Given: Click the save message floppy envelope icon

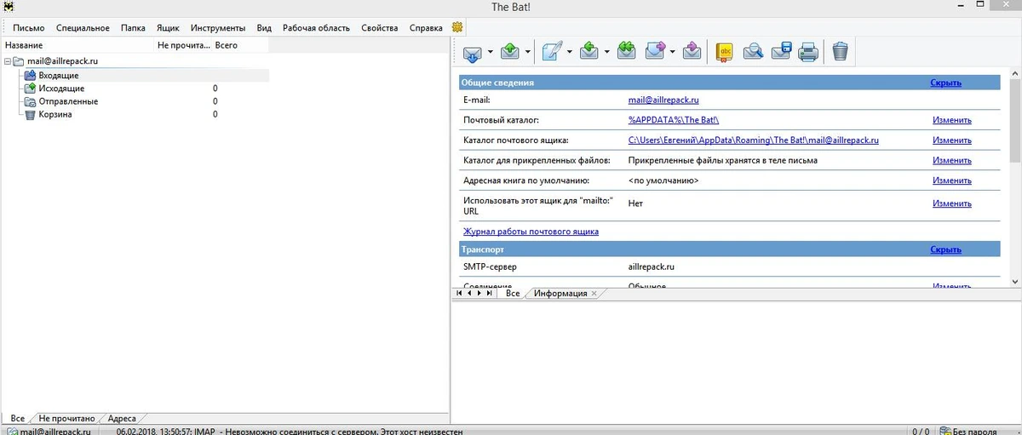Looking at the screenshot, I should coord(781,52).
